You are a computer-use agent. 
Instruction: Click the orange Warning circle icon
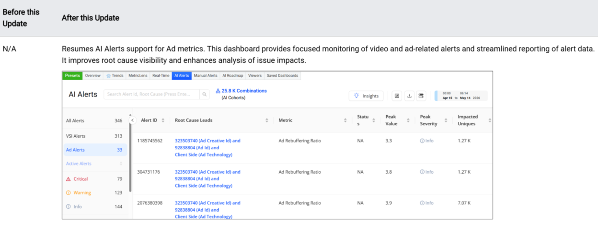[x=68, y=193]
